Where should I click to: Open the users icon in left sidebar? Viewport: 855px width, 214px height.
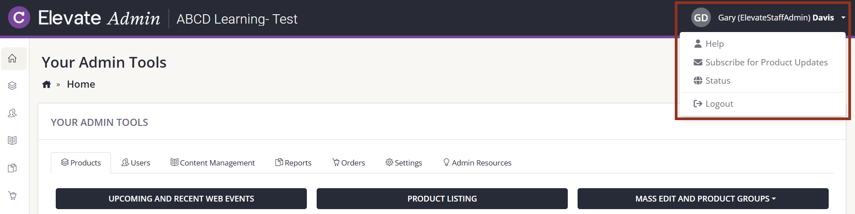click(x=12, y=113)
